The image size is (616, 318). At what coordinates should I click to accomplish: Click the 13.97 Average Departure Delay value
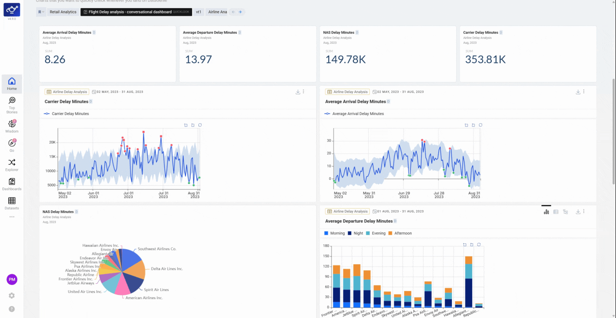(199, 60)
